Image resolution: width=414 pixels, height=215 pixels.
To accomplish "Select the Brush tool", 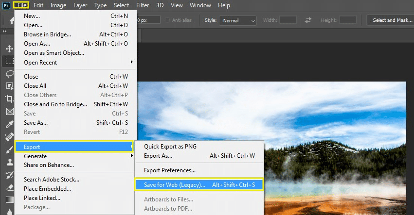I will [x=10, y=149].
